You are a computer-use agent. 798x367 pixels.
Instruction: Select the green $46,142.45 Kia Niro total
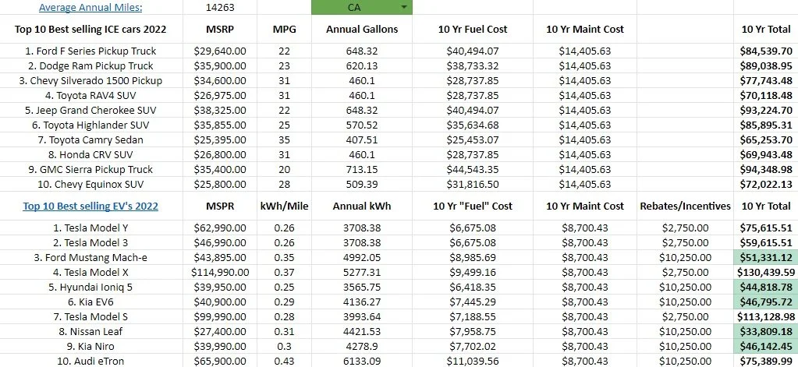point(765,346)
